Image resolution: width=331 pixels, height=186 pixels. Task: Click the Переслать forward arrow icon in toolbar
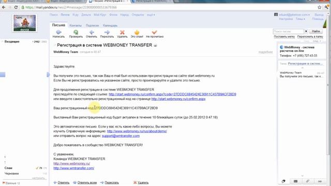107,32
